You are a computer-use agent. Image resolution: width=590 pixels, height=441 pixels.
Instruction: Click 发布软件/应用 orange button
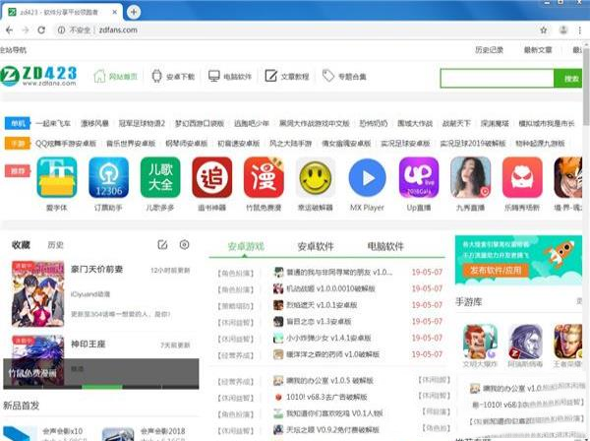496,270
